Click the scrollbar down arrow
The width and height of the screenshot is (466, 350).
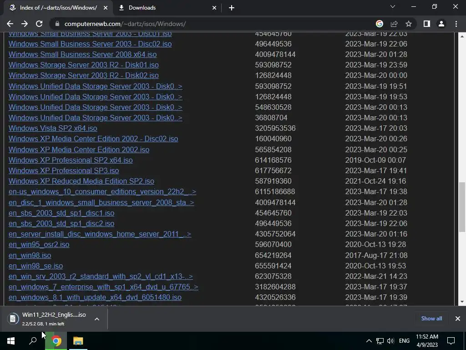(x=462, y=302)
